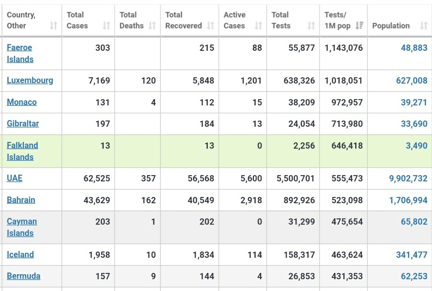Select Luxembourg total deaths 120
The width and height of the screenshot is (432, 291).
pos(149,81)
